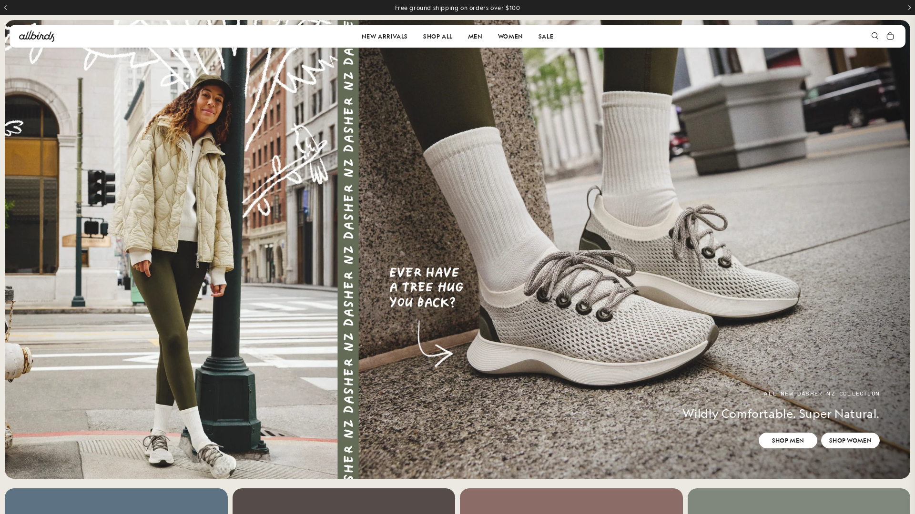Show next announcement with right arrow

pyautogui.click(x=909, y=8)
